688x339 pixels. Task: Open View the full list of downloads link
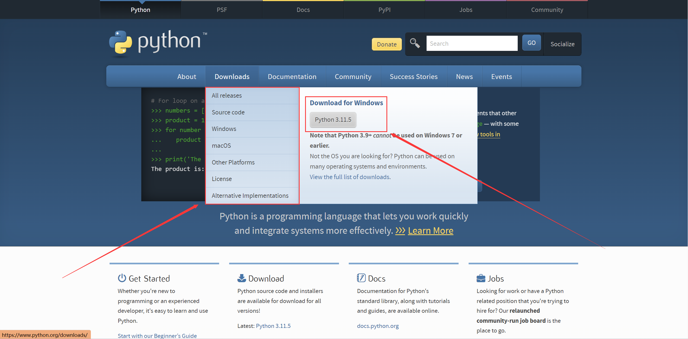(350, 177)
